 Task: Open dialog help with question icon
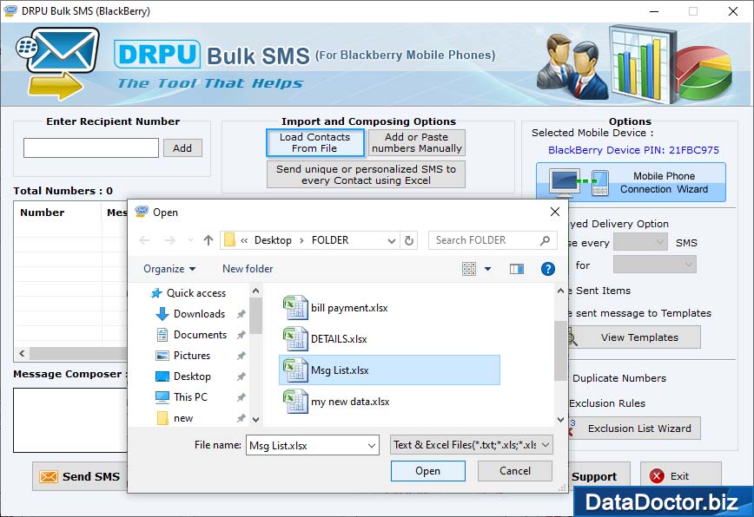[x=548, y=269]
